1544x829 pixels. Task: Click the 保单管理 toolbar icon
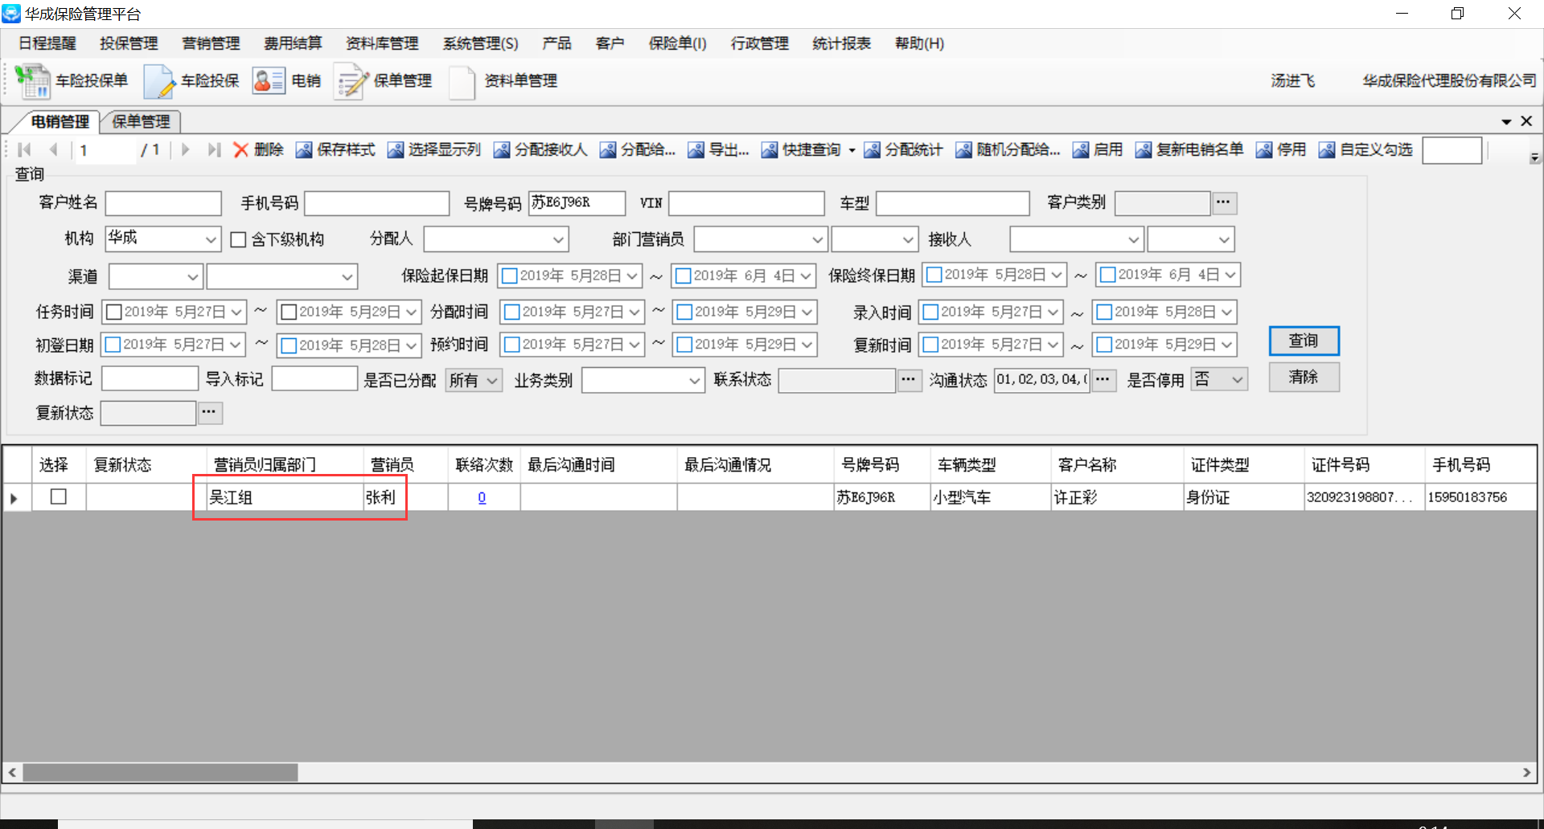[x=351, y=81]
